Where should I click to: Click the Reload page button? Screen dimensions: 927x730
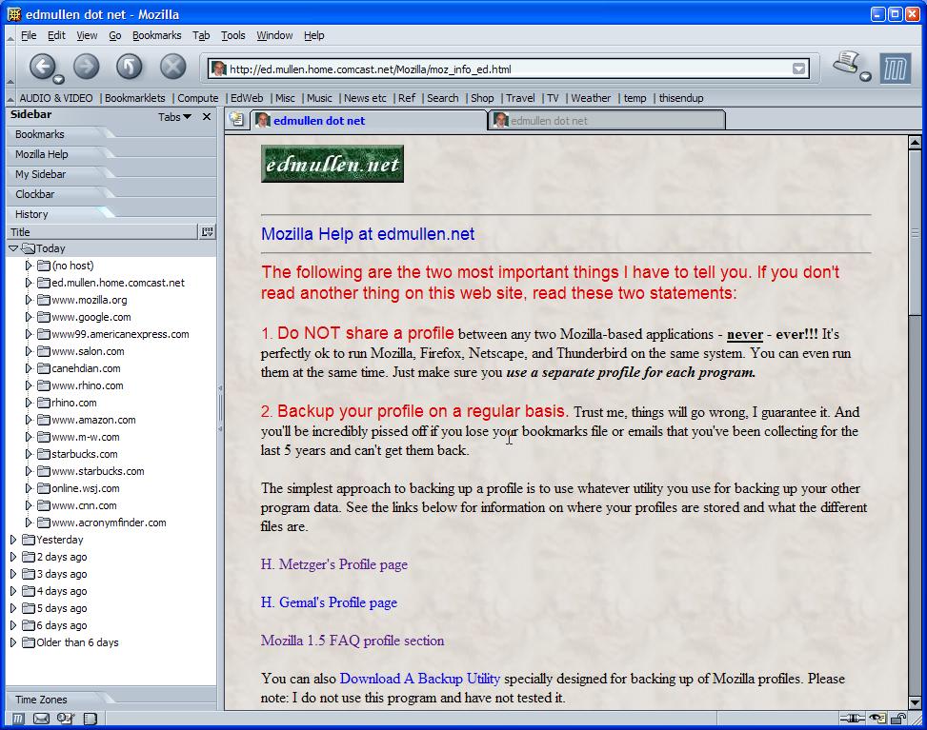(129, 67)
